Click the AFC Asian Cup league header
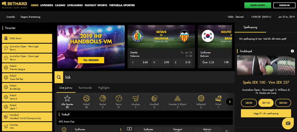Screen dimensions: 297x132 pos(144,121)
